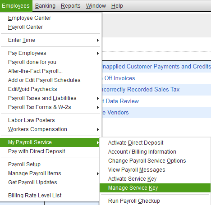Open Incorrectly Recorded Sales Tax link

coord(141,90)
